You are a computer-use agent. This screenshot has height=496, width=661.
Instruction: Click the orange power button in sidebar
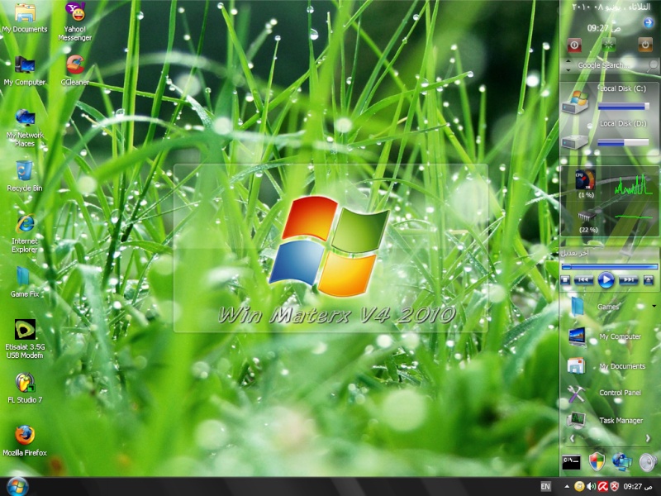[645, 45]
